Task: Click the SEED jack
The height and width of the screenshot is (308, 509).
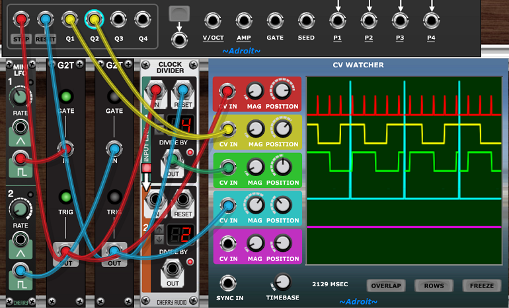Action: (x=307, y=20)
